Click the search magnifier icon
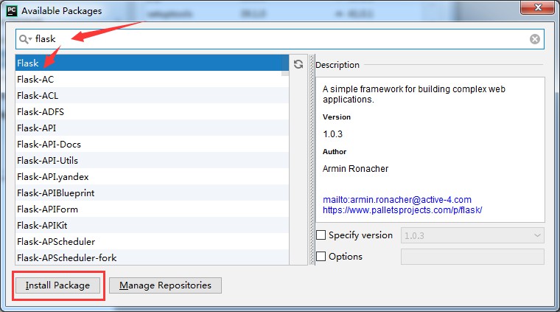 click(25, 39)
